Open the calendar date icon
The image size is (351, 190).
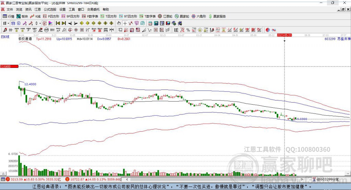pyautogui.click(x=150, y=23)
